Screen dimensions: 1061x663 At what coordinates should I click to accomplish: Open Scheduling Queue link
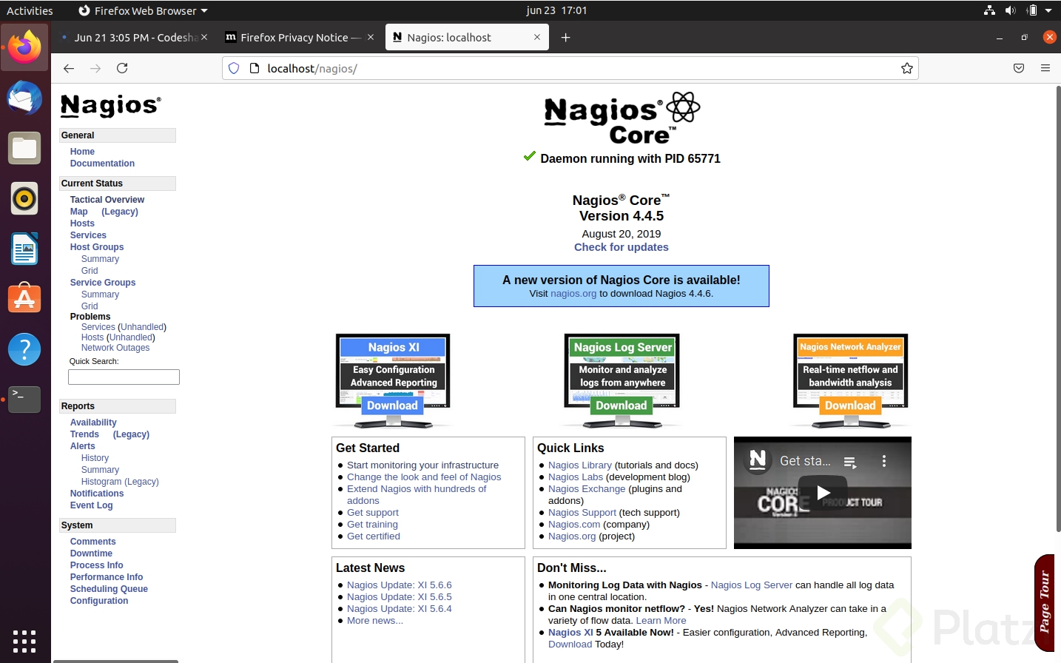tap(109, 589)
